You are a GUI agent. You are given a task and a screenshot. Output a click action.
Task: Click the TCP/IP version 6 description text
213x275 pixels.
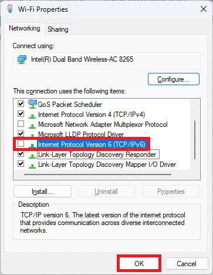[103, 223]
